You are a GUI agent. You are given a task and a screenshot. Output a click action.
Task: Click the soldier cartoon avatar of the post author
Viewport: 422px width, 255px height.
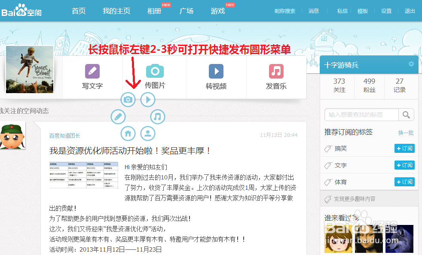click(x=12, y=135)
